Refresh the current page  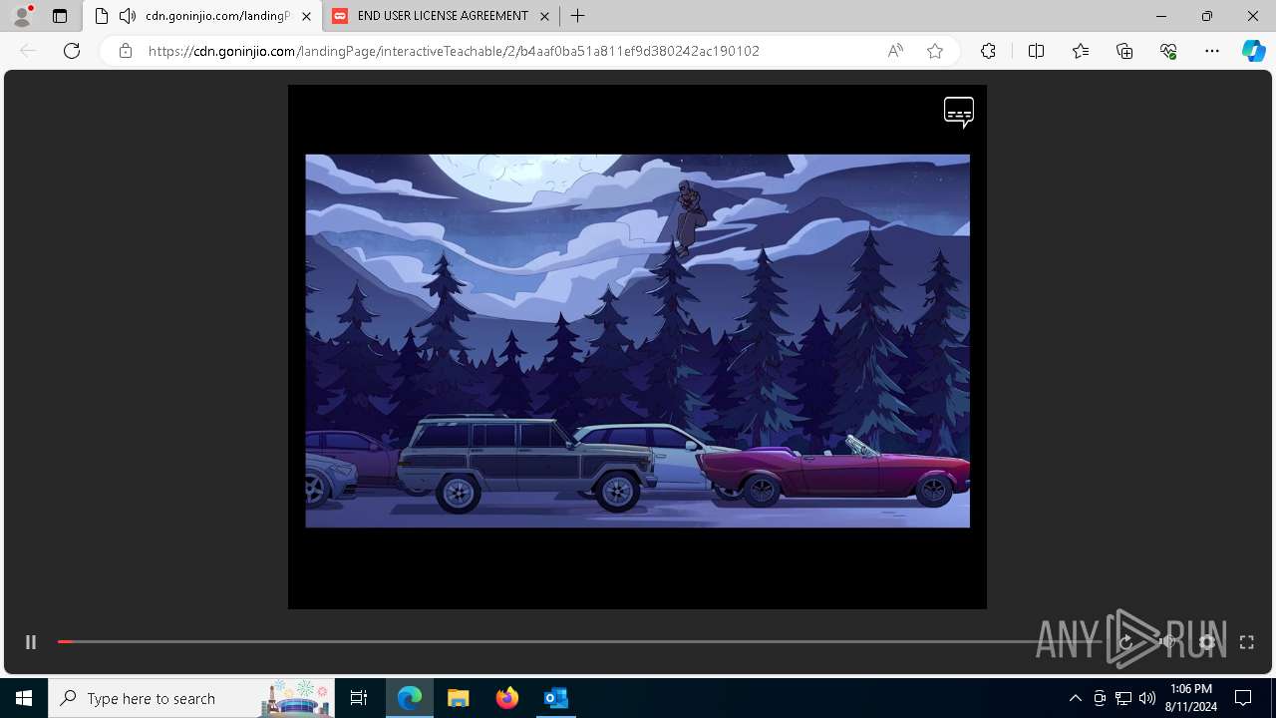[72, 51]
